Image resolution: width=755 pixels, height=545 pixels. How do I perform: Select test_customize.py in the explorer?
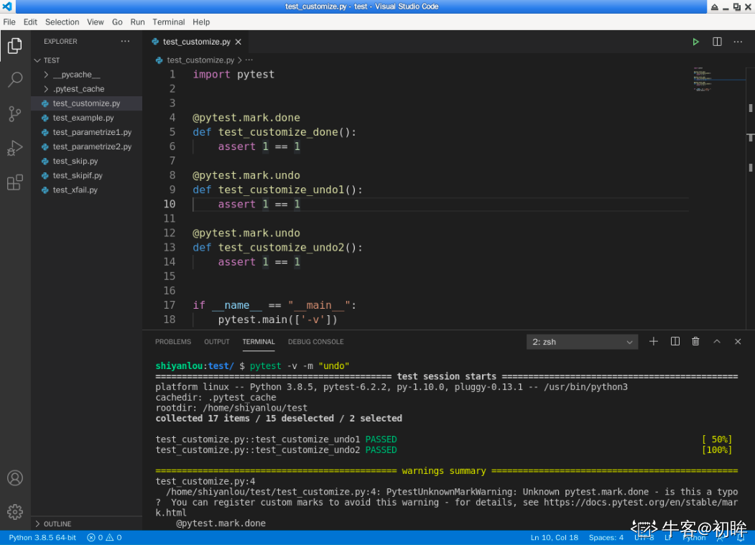tap(87, 103)
